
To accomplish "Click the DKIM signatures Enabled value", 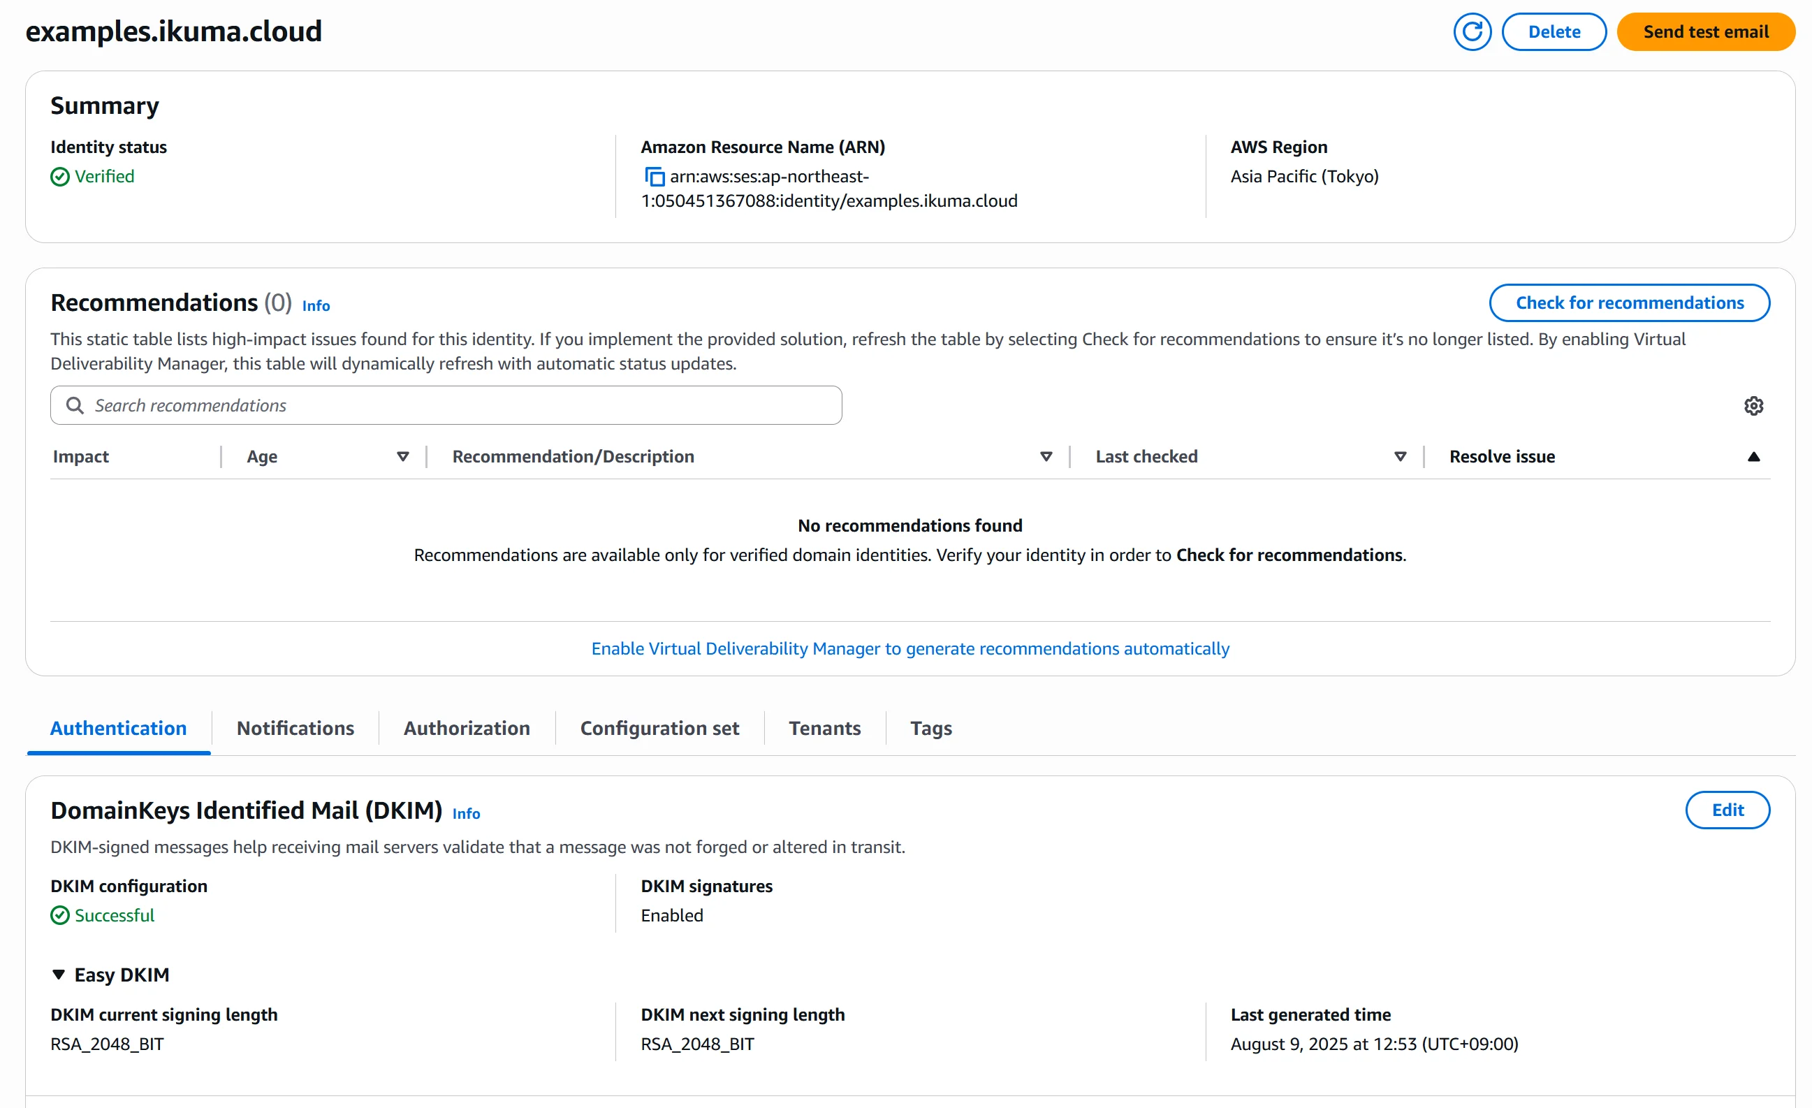I will point(672,915).
